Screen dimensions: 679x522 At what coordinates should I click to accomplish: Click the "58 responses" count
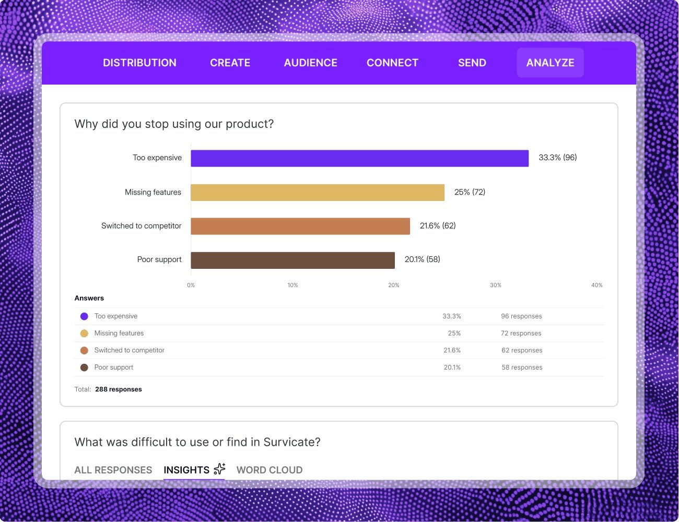pos(522,367)
